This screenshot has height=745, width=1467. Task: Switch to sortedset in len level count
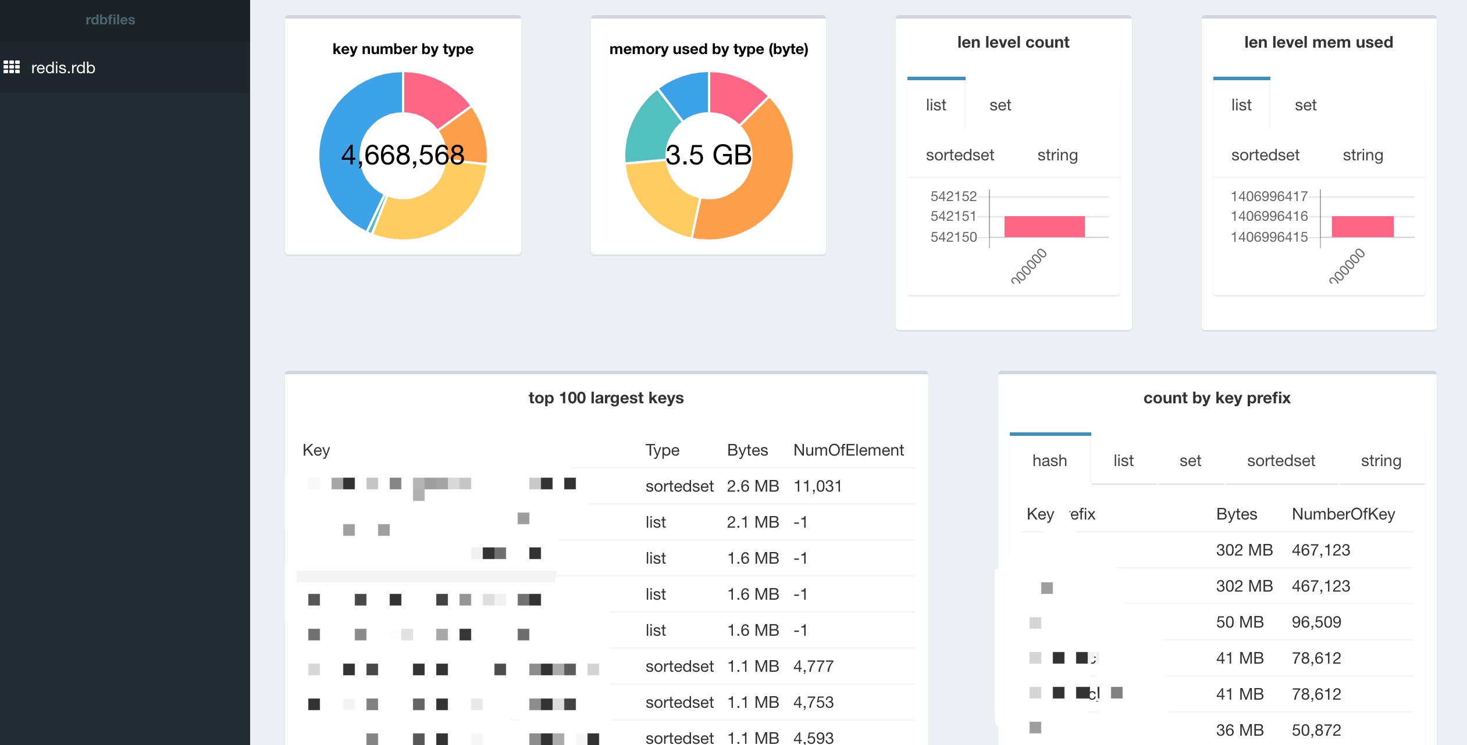pos(960,155)
